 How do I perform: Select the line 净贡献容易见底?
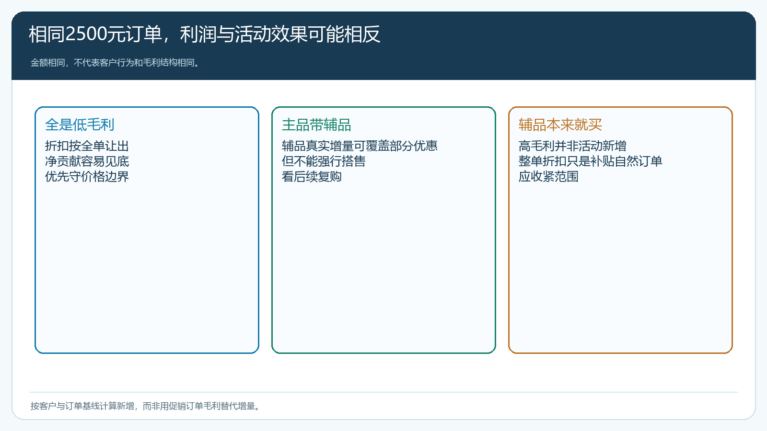click(x=87, y=161)
